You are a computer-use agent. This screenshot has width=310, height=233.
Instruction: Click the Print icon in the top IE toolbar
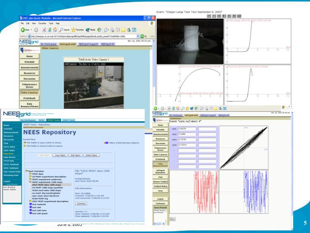click(x=112, y=30)
